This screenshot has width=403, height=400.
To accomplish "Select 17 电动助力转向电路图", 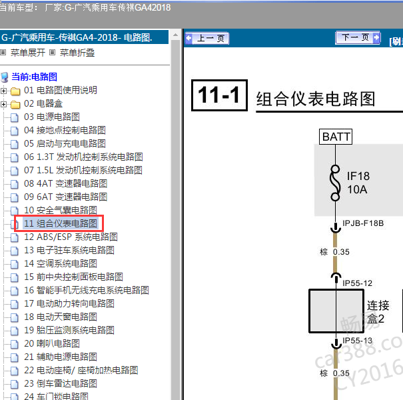I will [69, 304].
